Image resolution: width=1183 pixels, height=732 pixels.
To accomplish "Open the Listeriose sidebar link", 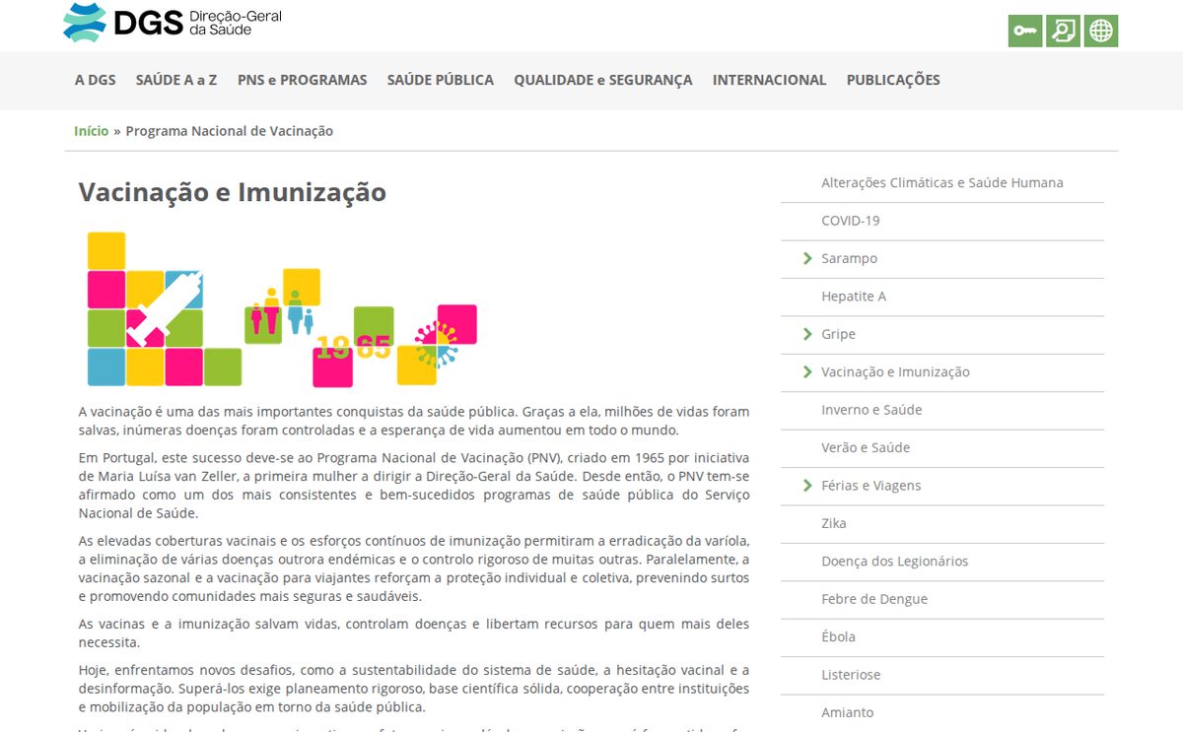I will click(851, 675).
